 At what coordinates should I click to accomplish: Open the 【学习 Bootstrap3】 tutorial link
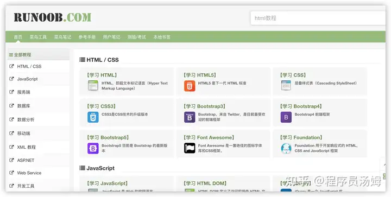(204, 106)
